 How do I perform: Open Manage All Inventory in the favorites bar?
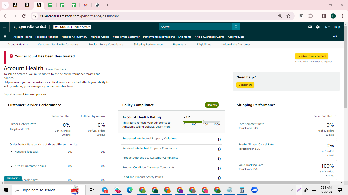pyautogui.click(x=74, y=37)
